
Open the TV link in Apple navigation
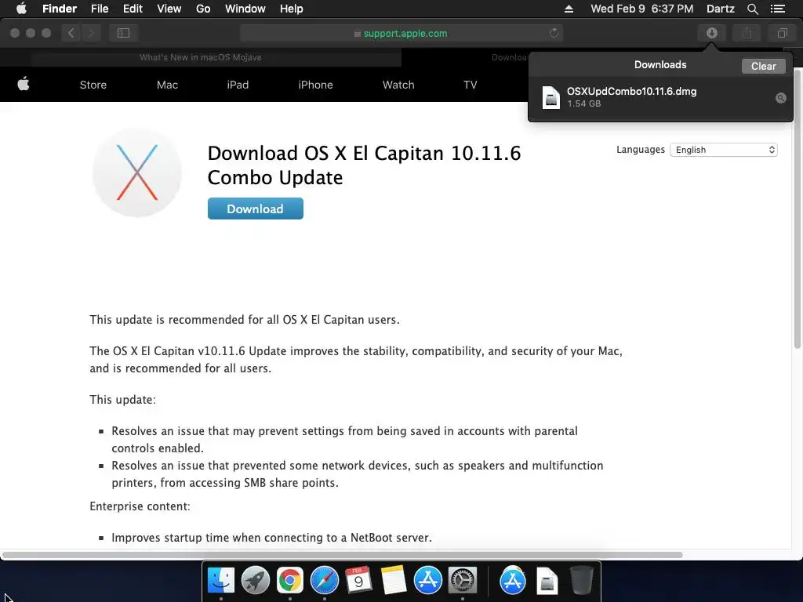tap(471, 85)
